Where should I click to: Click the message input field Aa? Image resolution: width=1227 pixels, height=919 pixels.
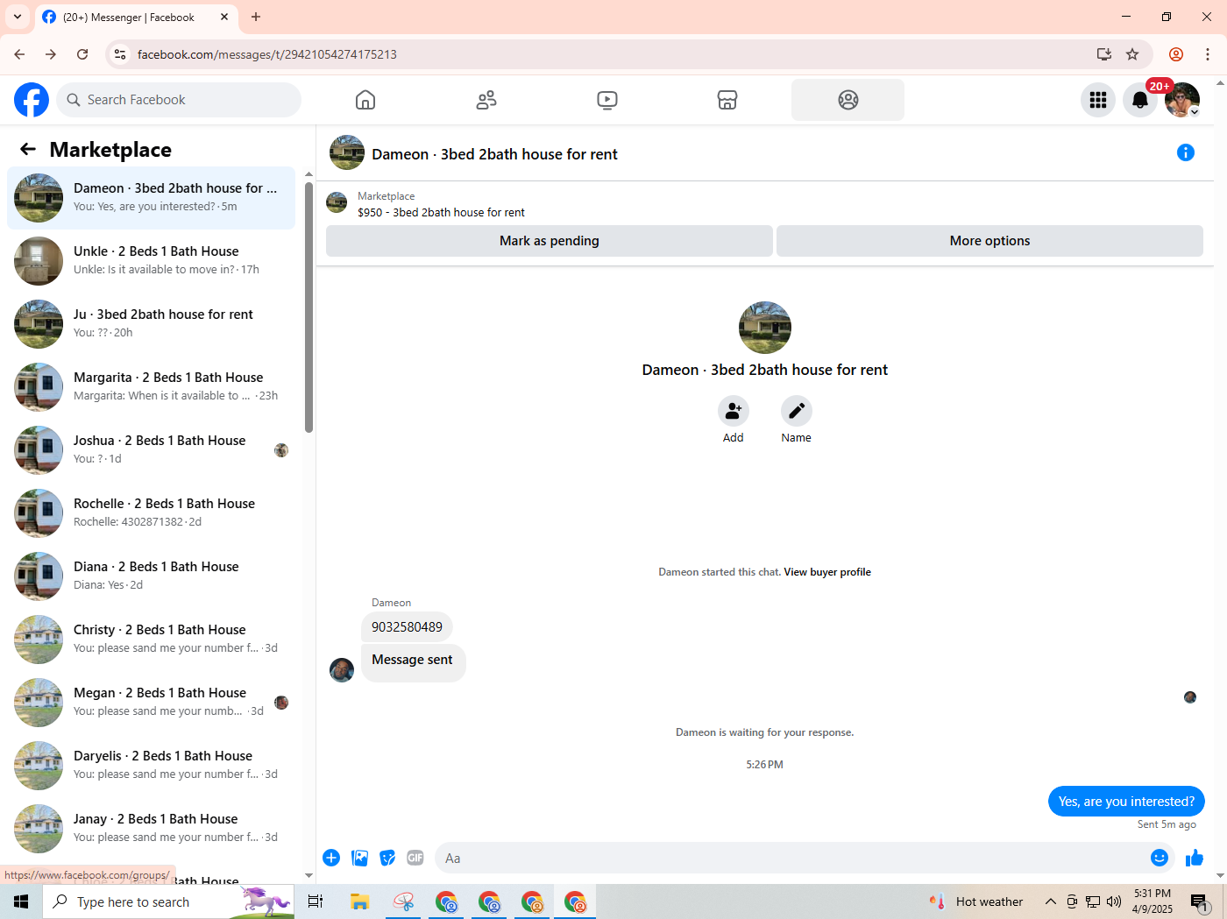[793, 858]
